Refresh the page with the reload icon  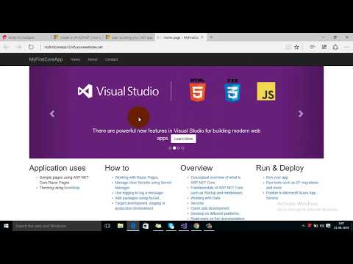(x=31, y=47)
